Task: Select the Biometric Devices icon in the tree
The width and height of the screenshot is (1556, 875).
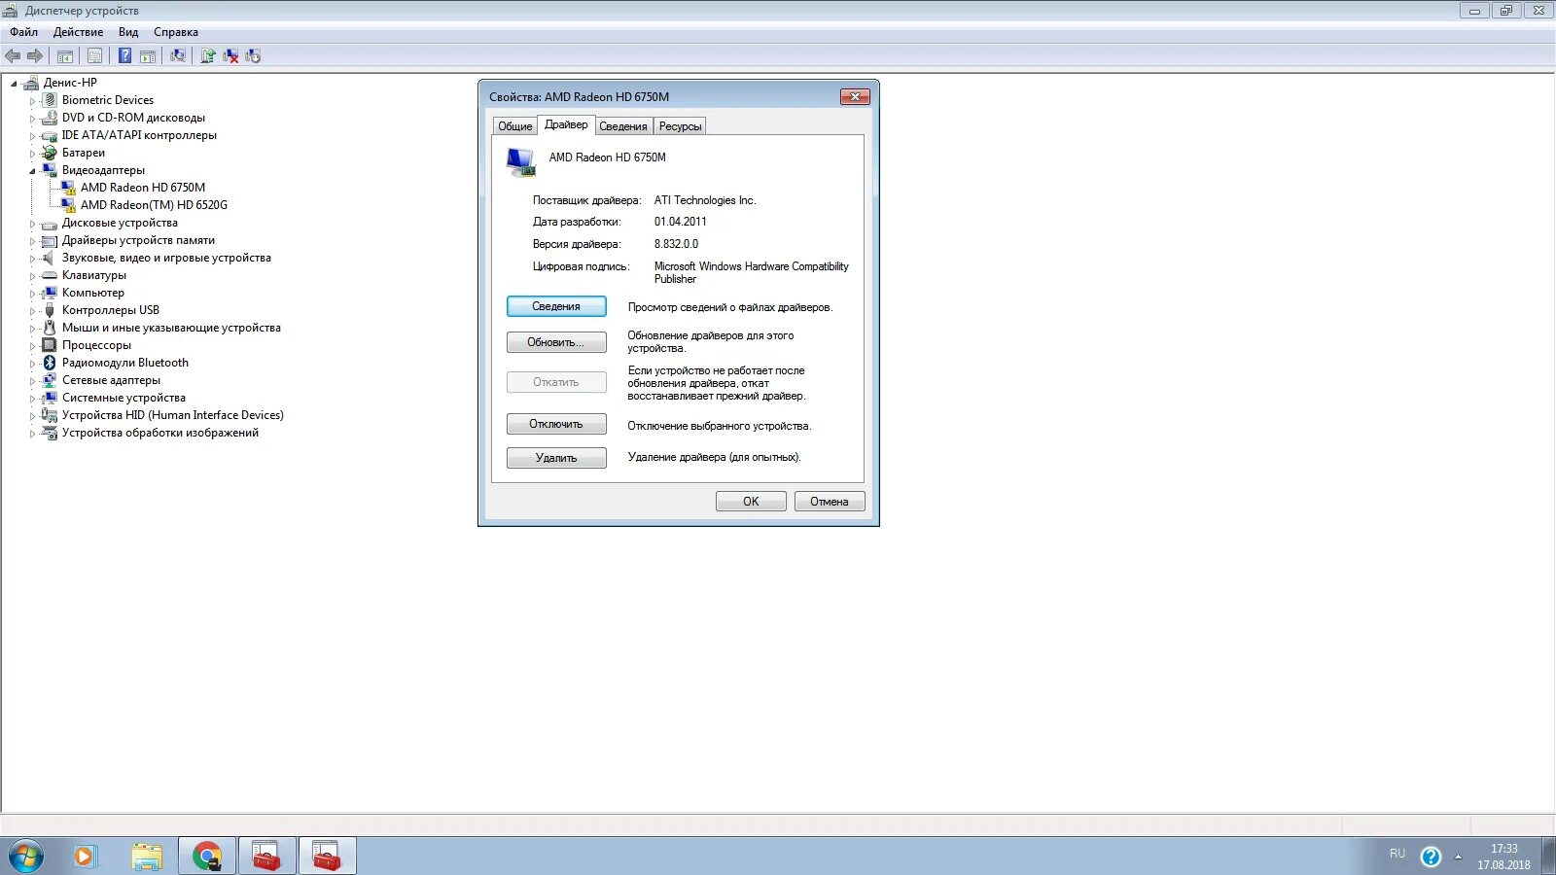Action: pos(50,100)
